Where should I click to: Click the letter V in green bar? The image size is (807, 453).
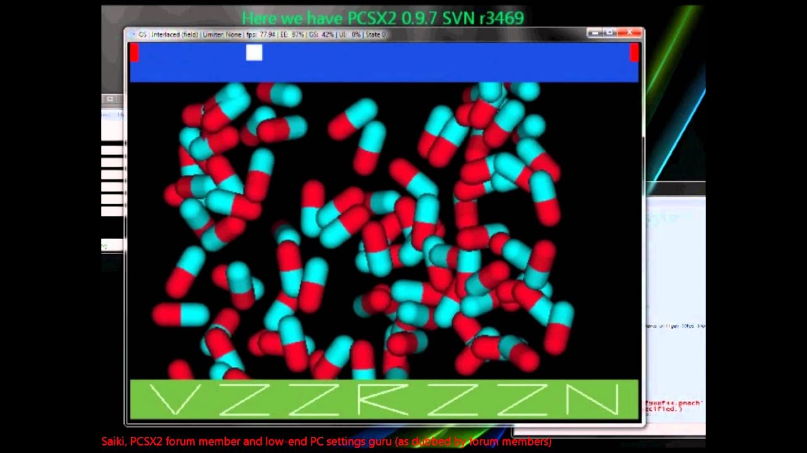[x=175, y=400]
